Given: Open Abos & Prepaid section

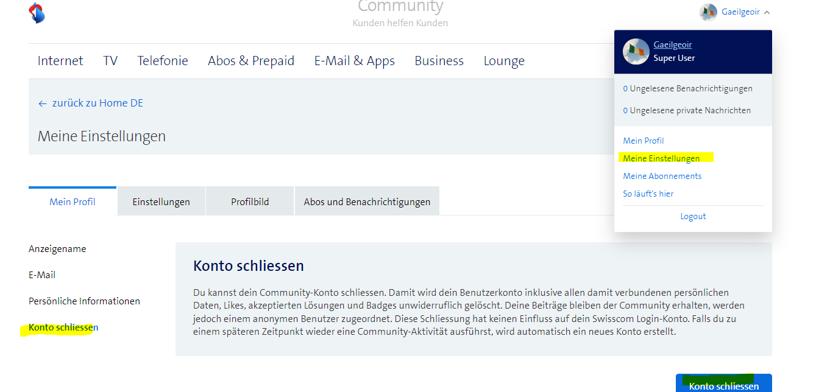Looking at the screenshot, I should [251, 61].
